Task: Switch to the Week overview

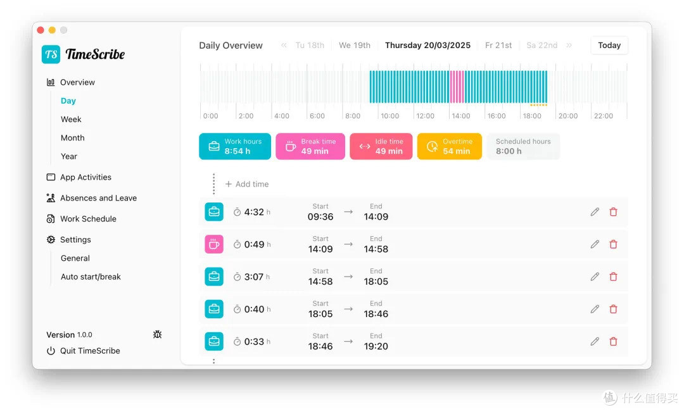Action: 71,119
